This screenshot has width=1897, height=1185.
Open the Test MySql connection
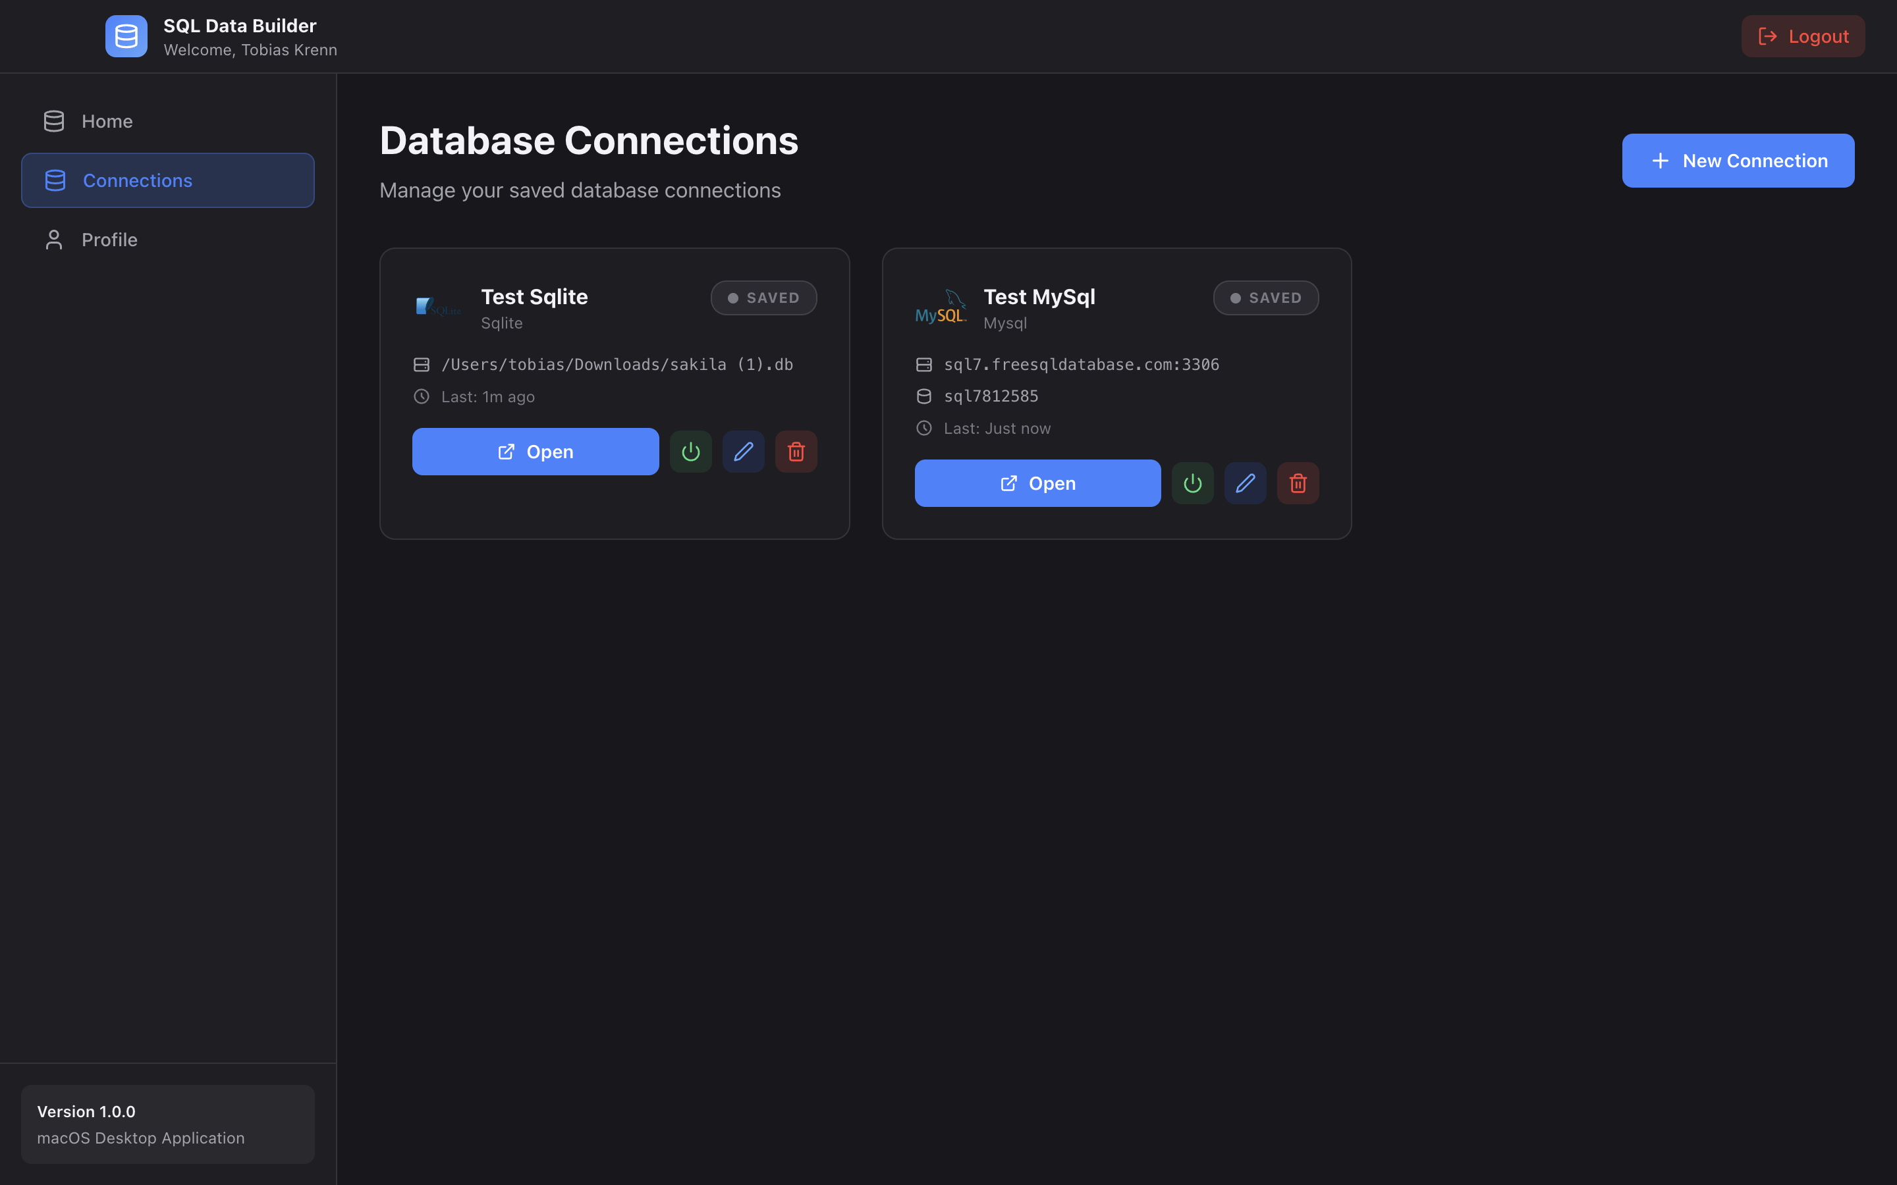point(1037,483)
